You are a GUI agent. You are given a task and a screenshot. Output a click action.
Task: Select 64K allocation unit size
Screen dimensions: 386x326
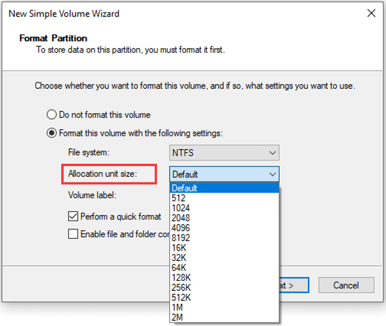pyautogui.click(x=224, y=268)
